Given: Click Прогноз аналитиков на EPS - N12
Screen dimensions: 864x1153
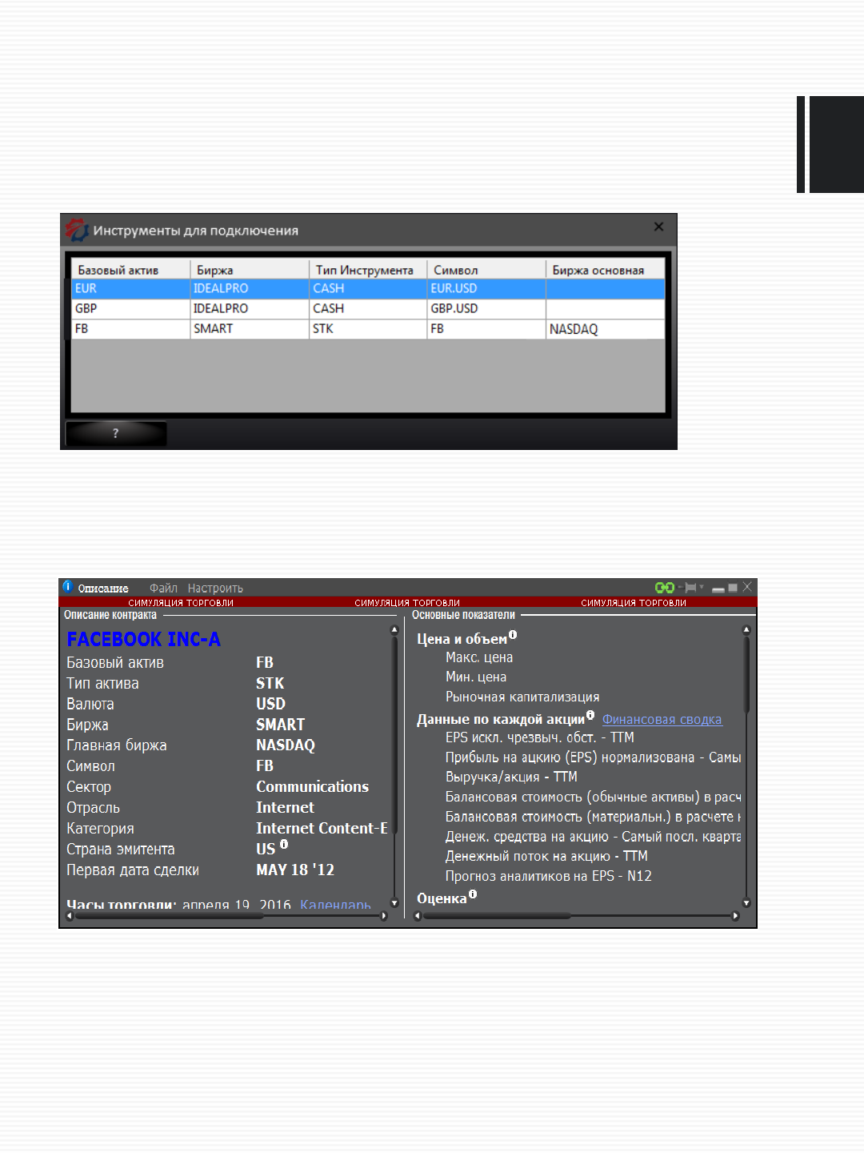Looking at the screenshot, I should pos(549,877).
